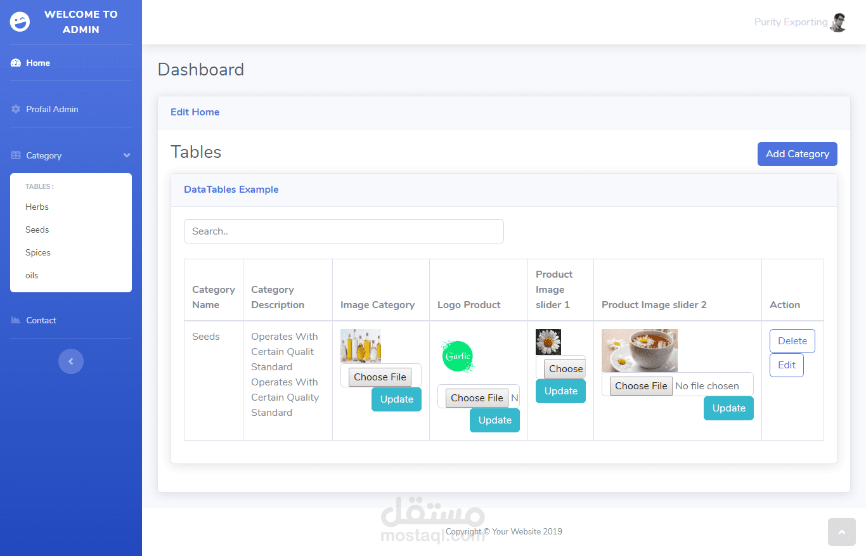Screen dimensions: 866x556
Task: Choose File for Product Image slider 2
Action: coord(641,386)
